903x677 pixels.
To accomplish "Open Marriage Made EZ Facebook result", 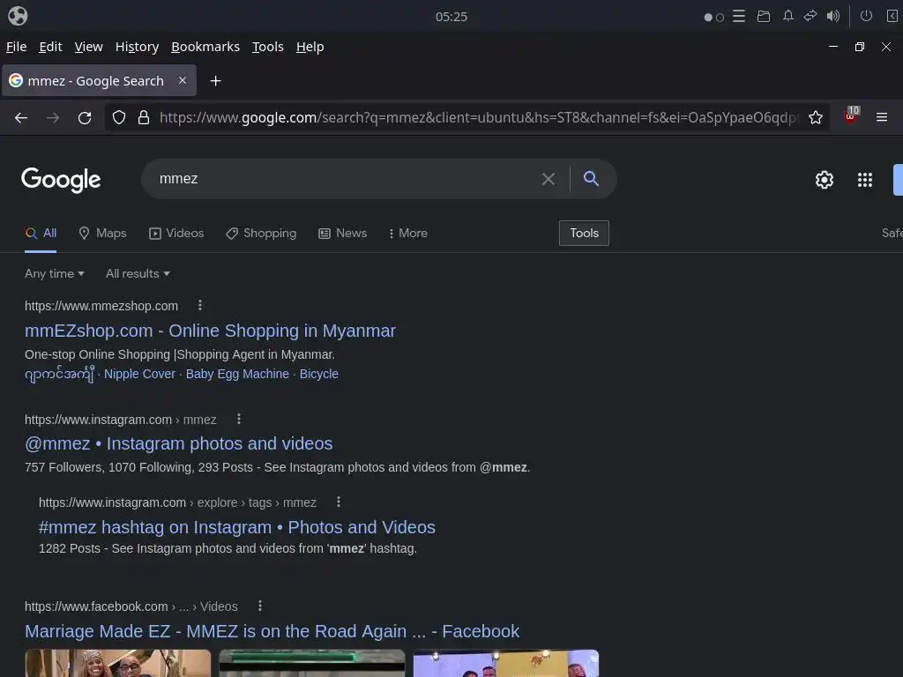I will tap(272, 631).
